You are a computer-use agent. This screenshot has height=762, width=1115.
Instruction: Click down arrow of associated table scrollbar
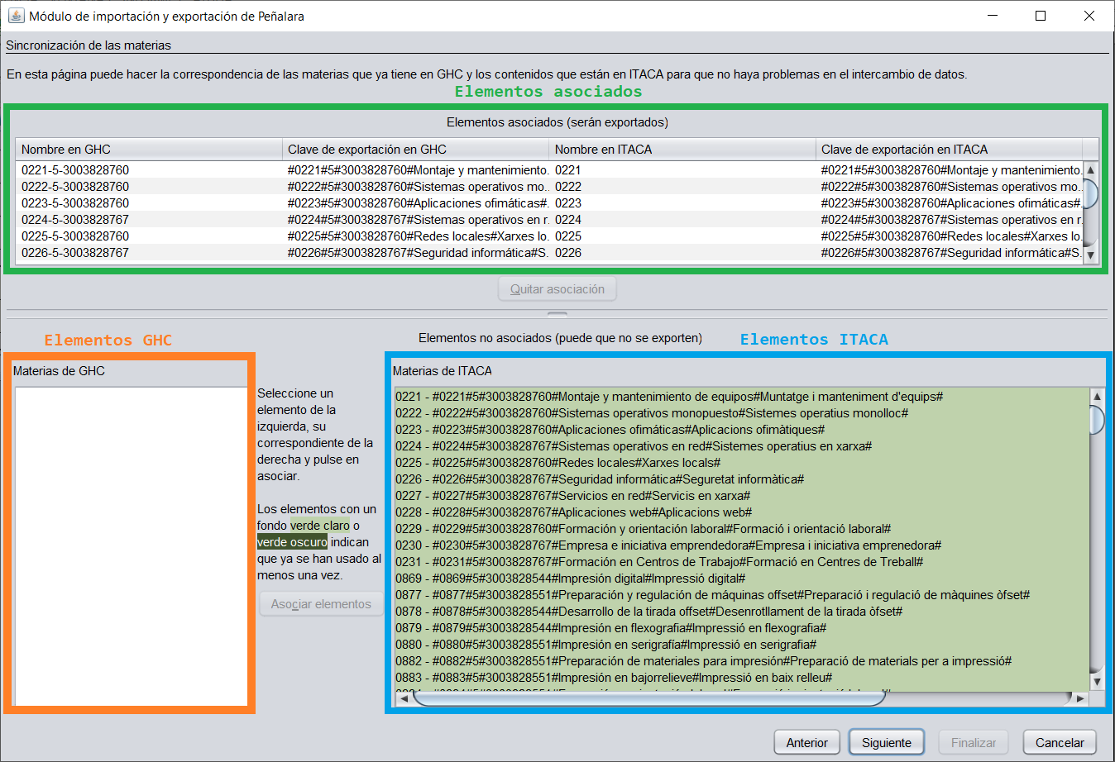(1090, 255)
